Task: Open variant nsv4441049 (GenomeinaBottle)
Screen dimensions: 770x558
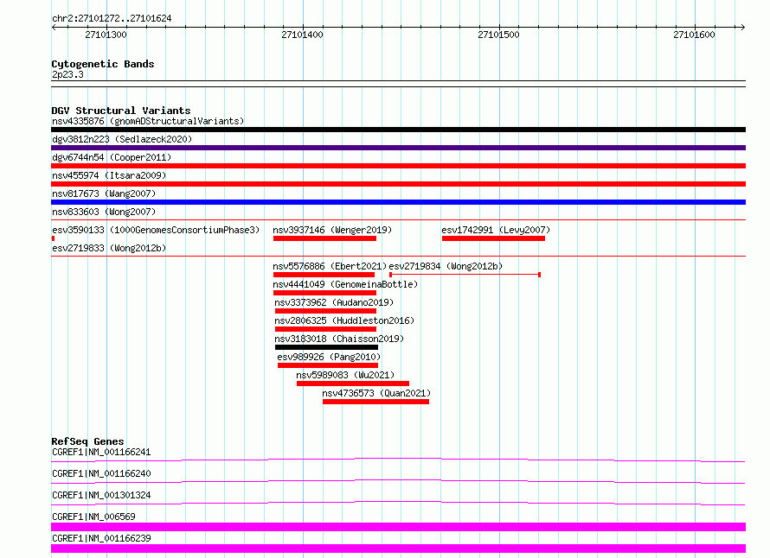Action: [x=345, y=284]
